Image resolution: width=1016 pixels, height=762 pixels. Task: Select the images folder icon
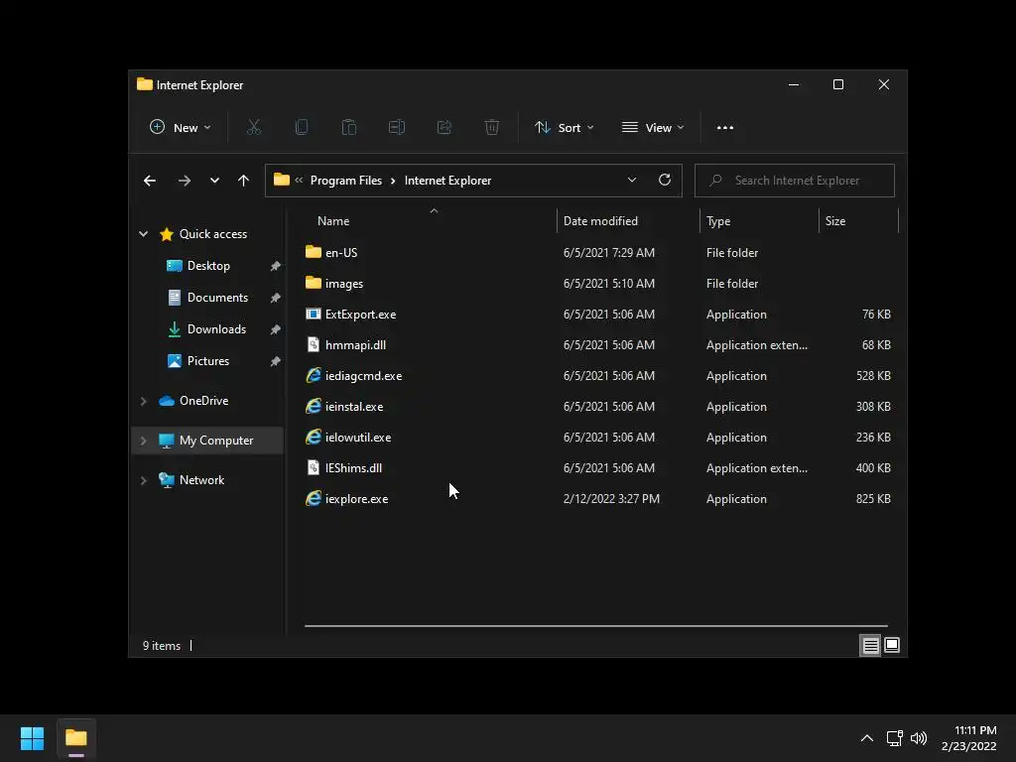tap(314, 283)
